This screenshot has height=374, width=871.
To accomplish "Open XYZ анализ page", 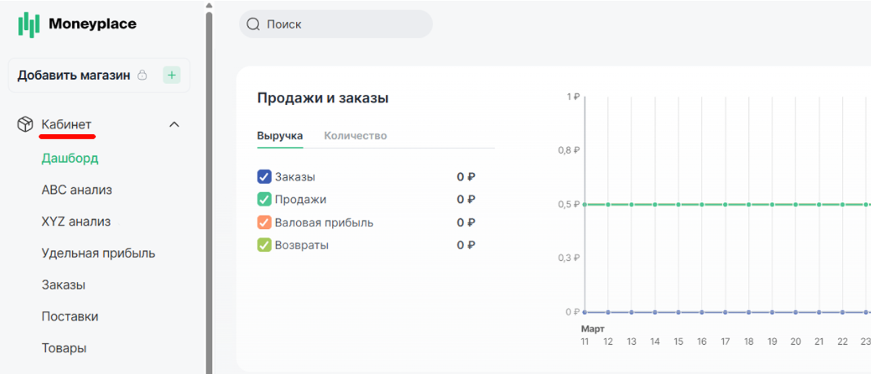I will point(76,221).
